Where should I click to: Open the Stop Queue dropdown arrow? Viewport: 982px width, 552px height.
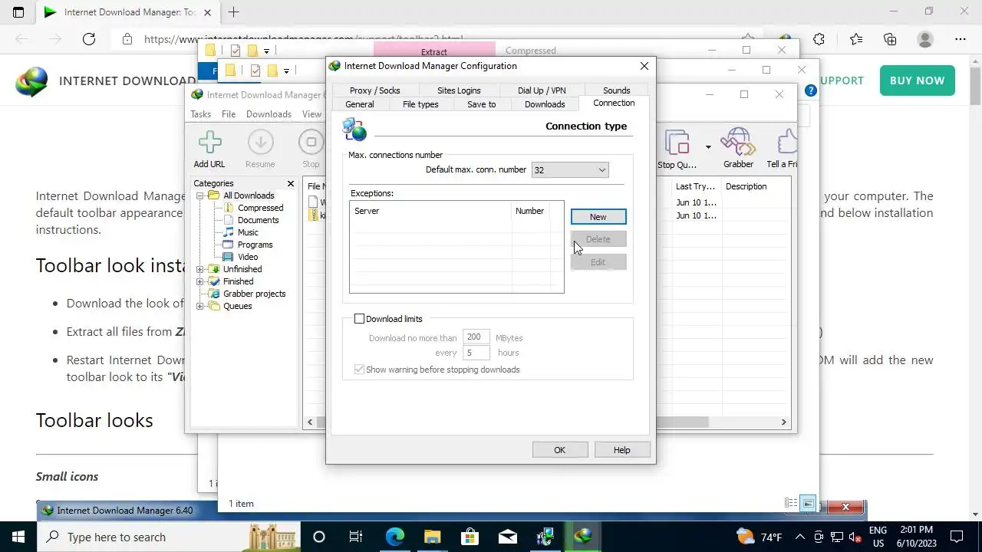[708, 146]
